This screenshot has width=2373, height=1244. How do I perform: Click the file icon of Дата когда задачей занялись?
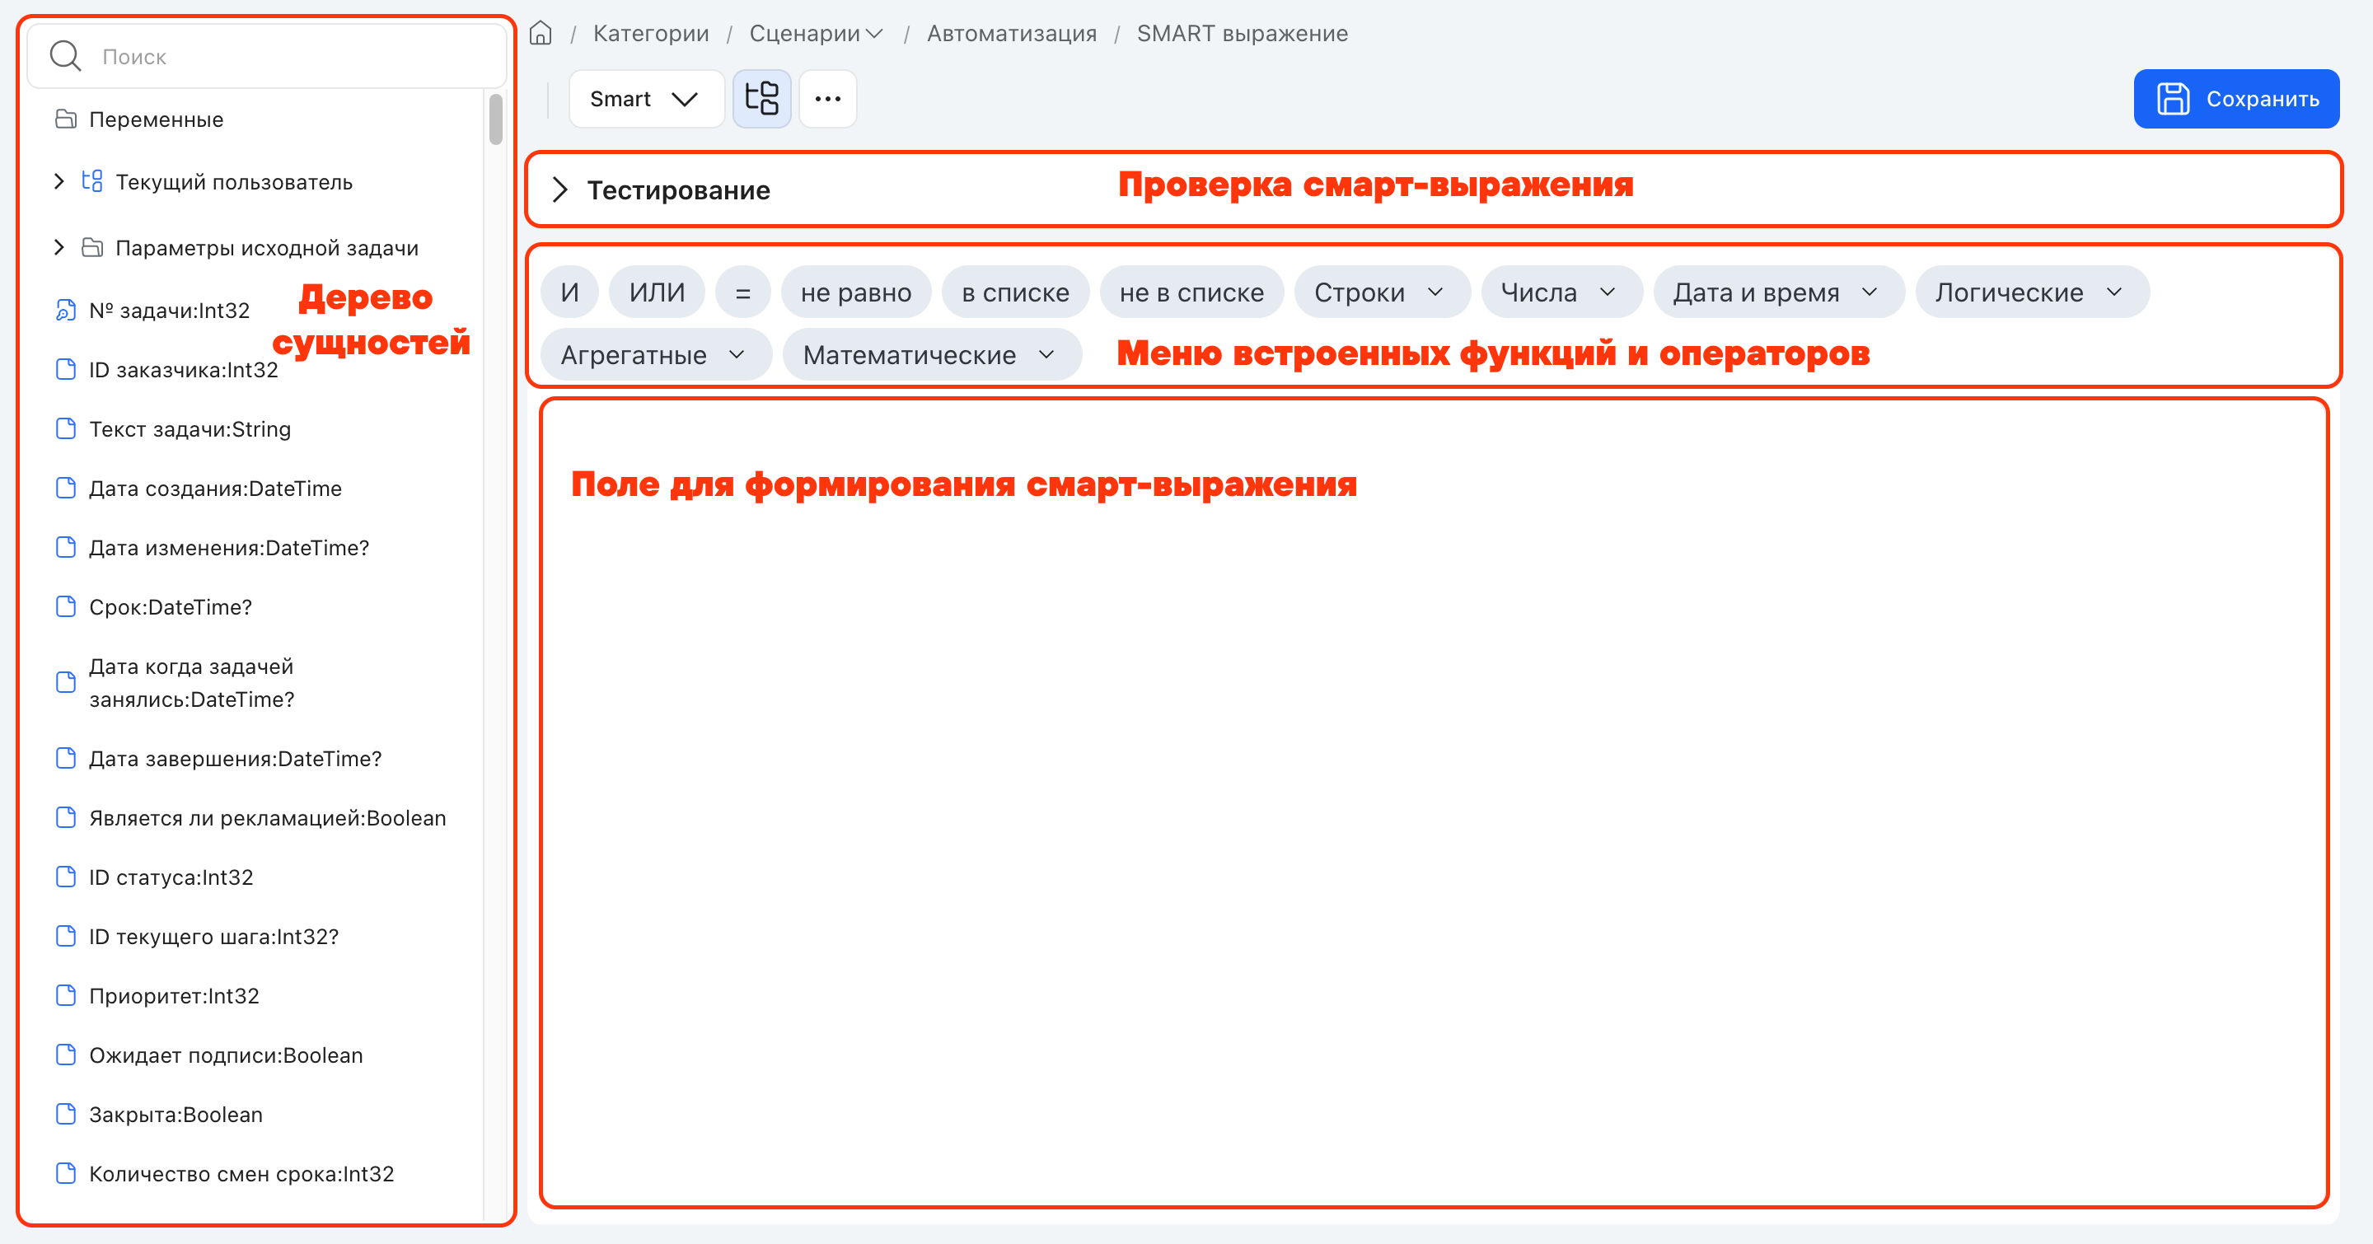65,682
